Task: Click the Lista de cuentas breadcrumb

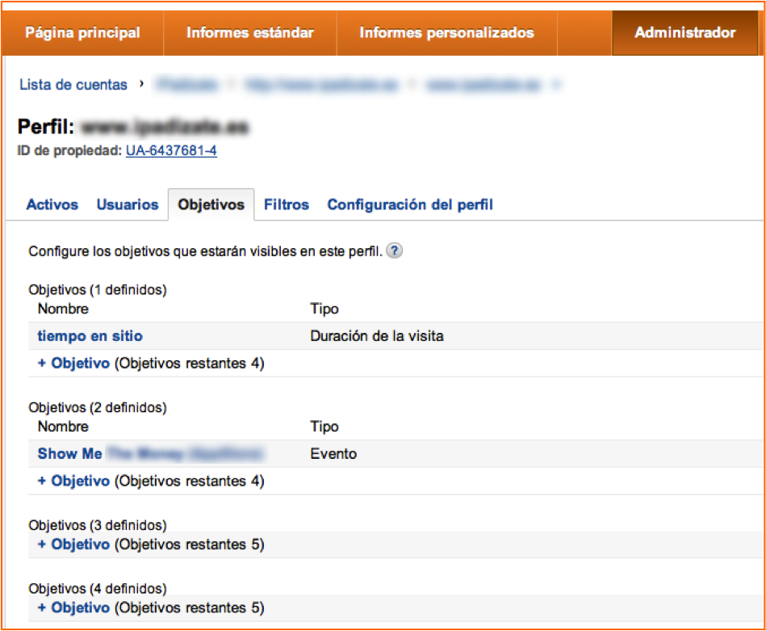Action: tap(73, 85)
